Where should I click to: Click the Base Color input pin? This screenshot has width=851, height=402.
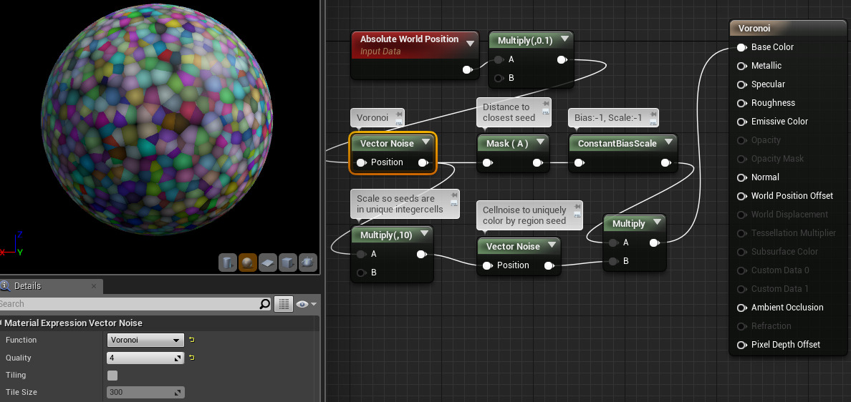(742, 47)
